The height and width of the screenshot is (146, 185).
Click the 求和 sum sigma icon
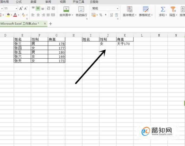pyautogui.click(x=163, y=9)
